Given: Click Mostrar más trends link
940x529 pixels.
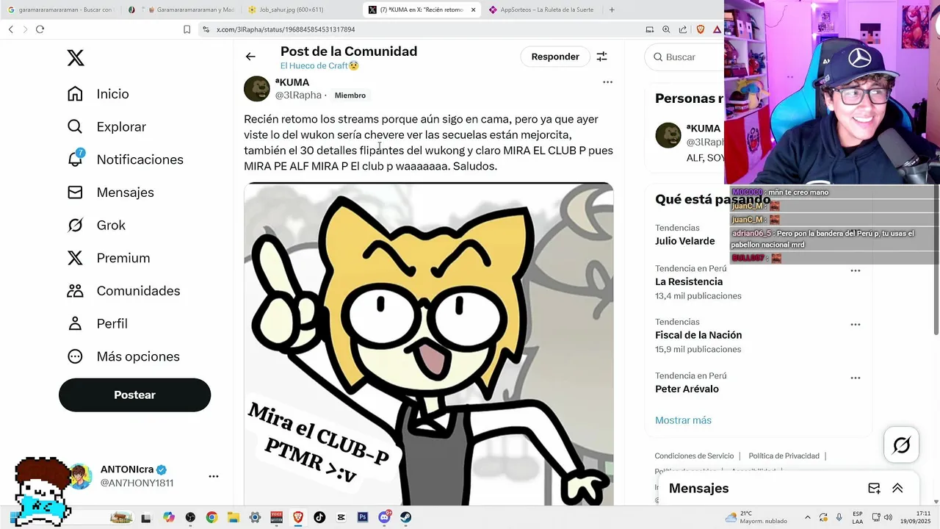Looking at the screenshot, I should tap(683, 420).
